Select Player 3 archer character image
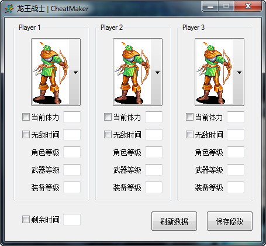Viewport: 266px width, 246px height. (215, 72)
